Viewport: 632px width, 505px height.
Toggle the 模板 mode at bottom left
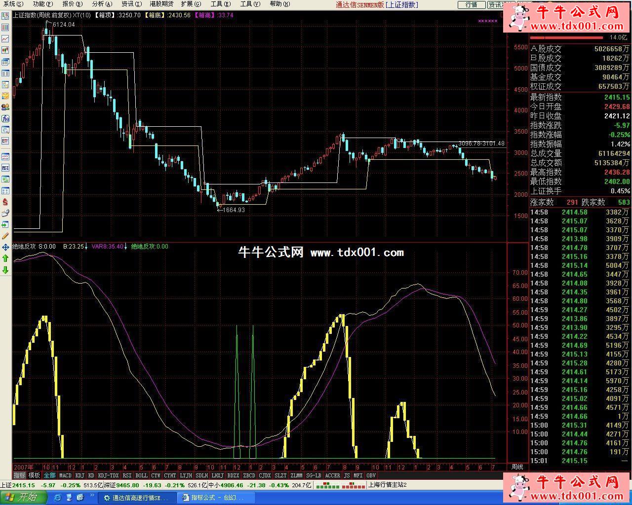point(34,475)
